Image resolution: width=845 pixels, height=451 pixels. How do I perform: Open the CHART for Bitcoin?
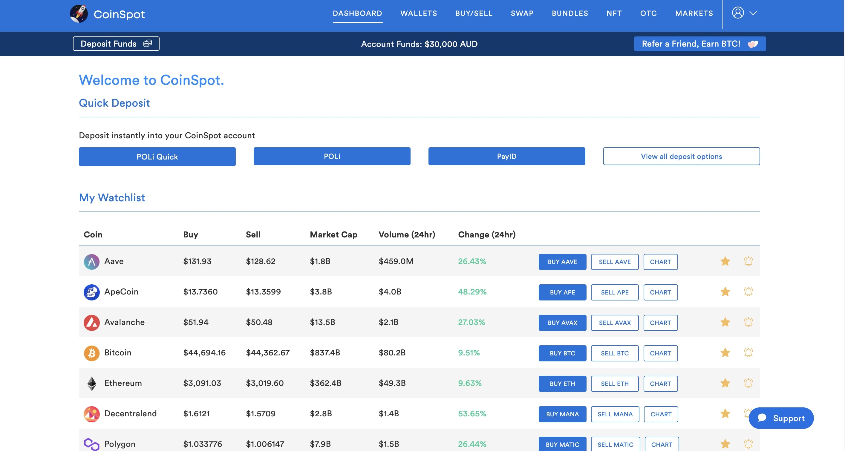point(660,353)
